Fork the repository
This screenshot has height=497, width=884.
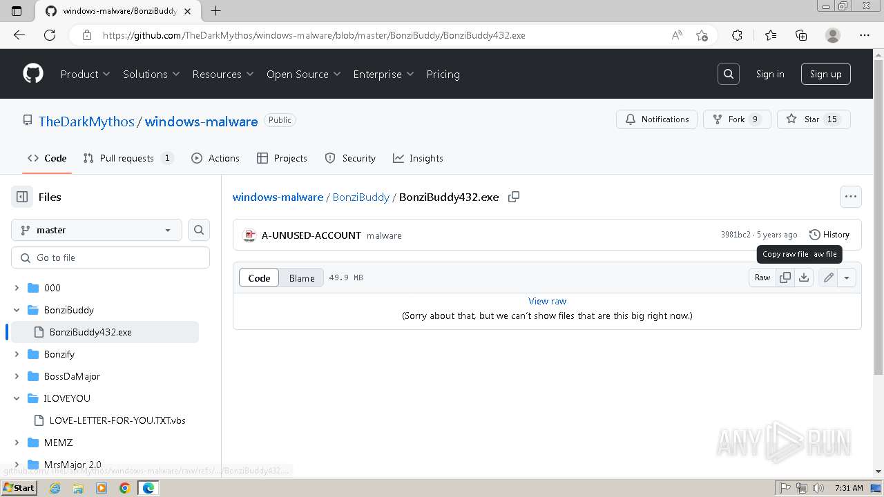point(737,119)
